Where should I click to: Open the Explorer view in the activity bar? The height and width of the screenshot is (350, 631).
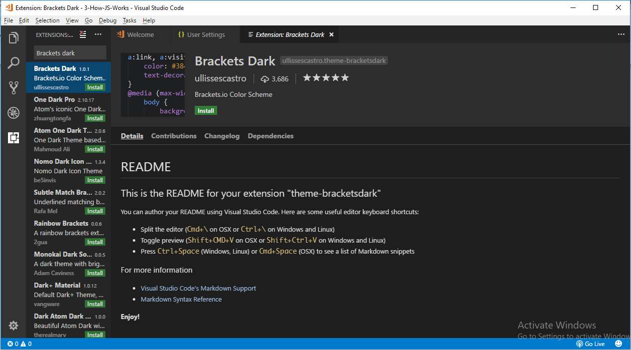(13, 37)
